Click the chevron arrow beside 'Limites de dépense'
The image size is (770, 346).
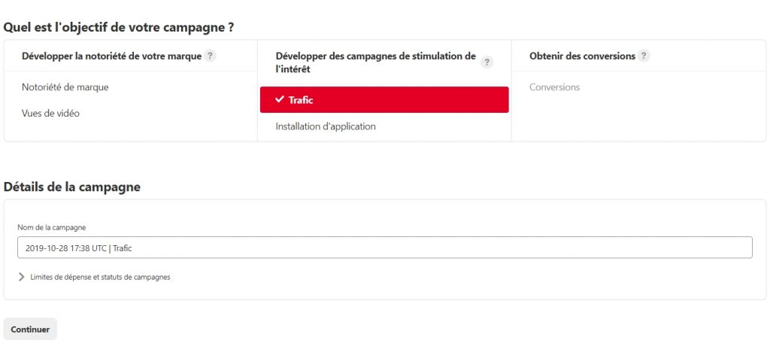click(21, 277)
